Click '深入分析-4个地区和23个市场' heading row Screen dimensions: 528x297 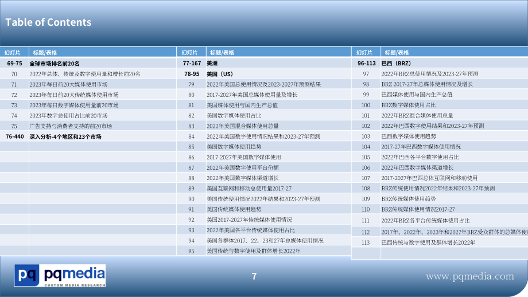tap(65, 137)
